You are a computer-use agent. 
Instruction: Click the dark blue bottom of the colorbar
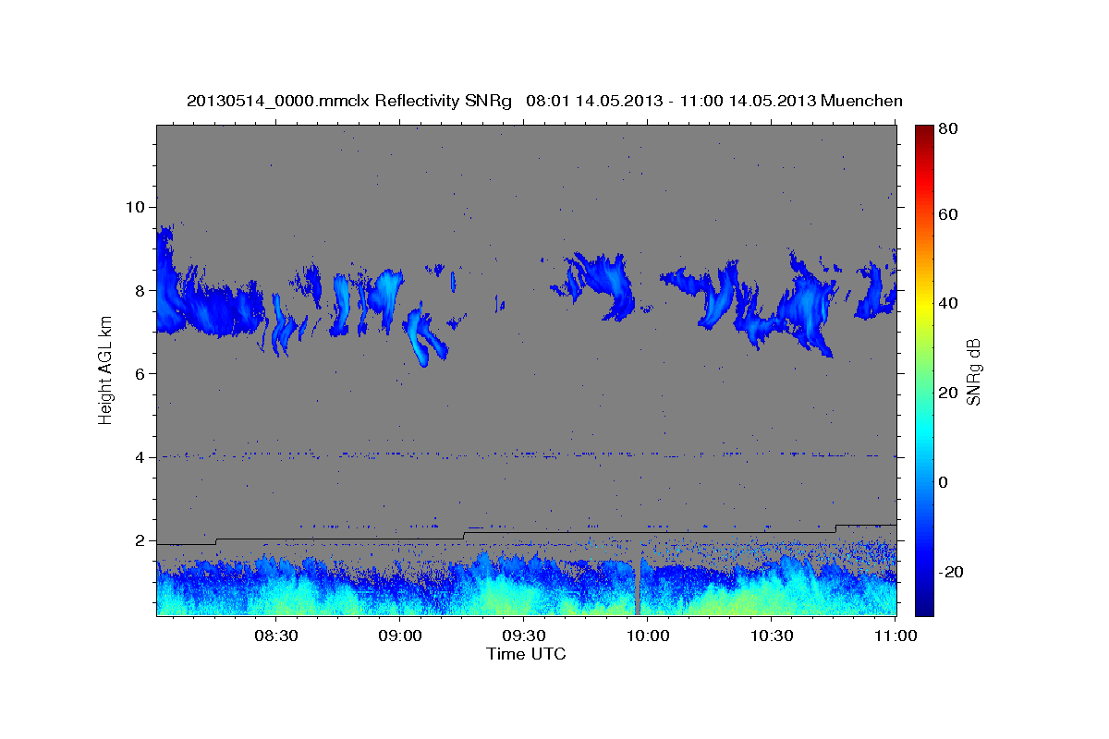click(924, 605)
